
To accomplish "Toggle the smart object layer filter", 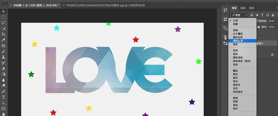I will [x=273, y=15].
